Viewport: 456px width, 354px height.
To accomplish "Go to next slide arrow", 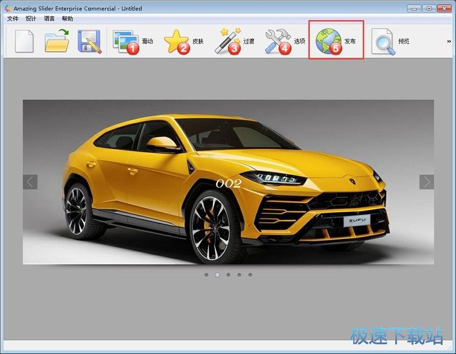I will (427, 182).
